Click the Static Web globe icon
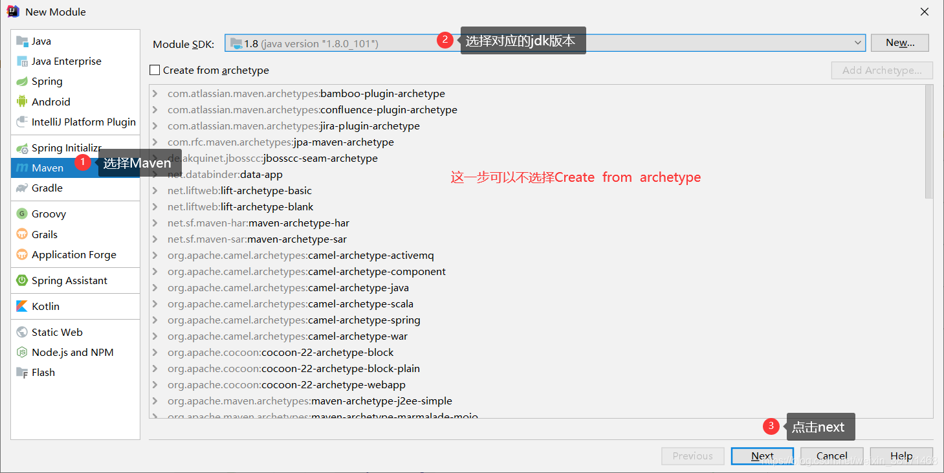The height and width of the screenshot is (473, 944). pyautogui.click(x=22, y=332)
